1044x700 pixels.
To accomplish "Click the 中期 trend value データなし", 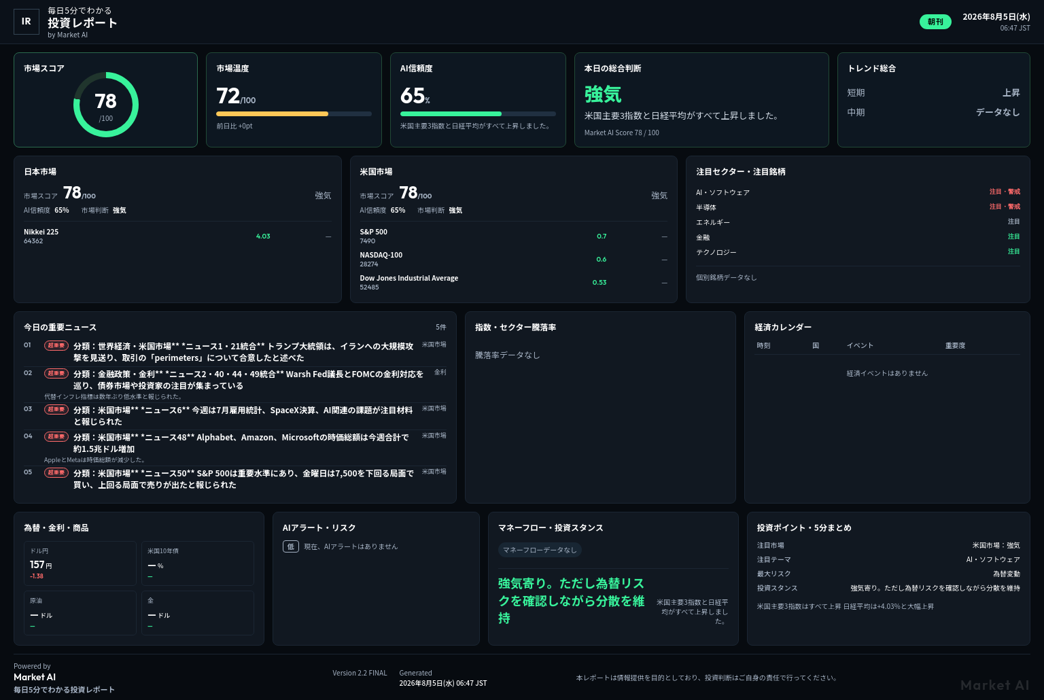I will 998,112.
